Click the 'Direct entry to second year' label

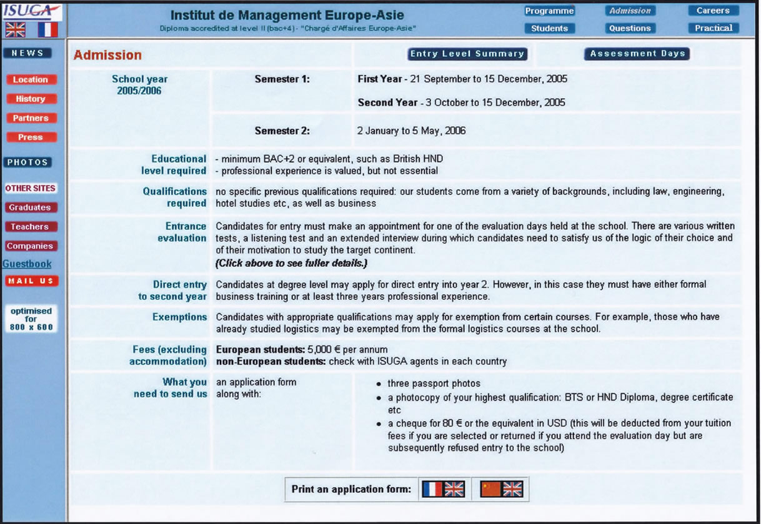click(172, 290)
